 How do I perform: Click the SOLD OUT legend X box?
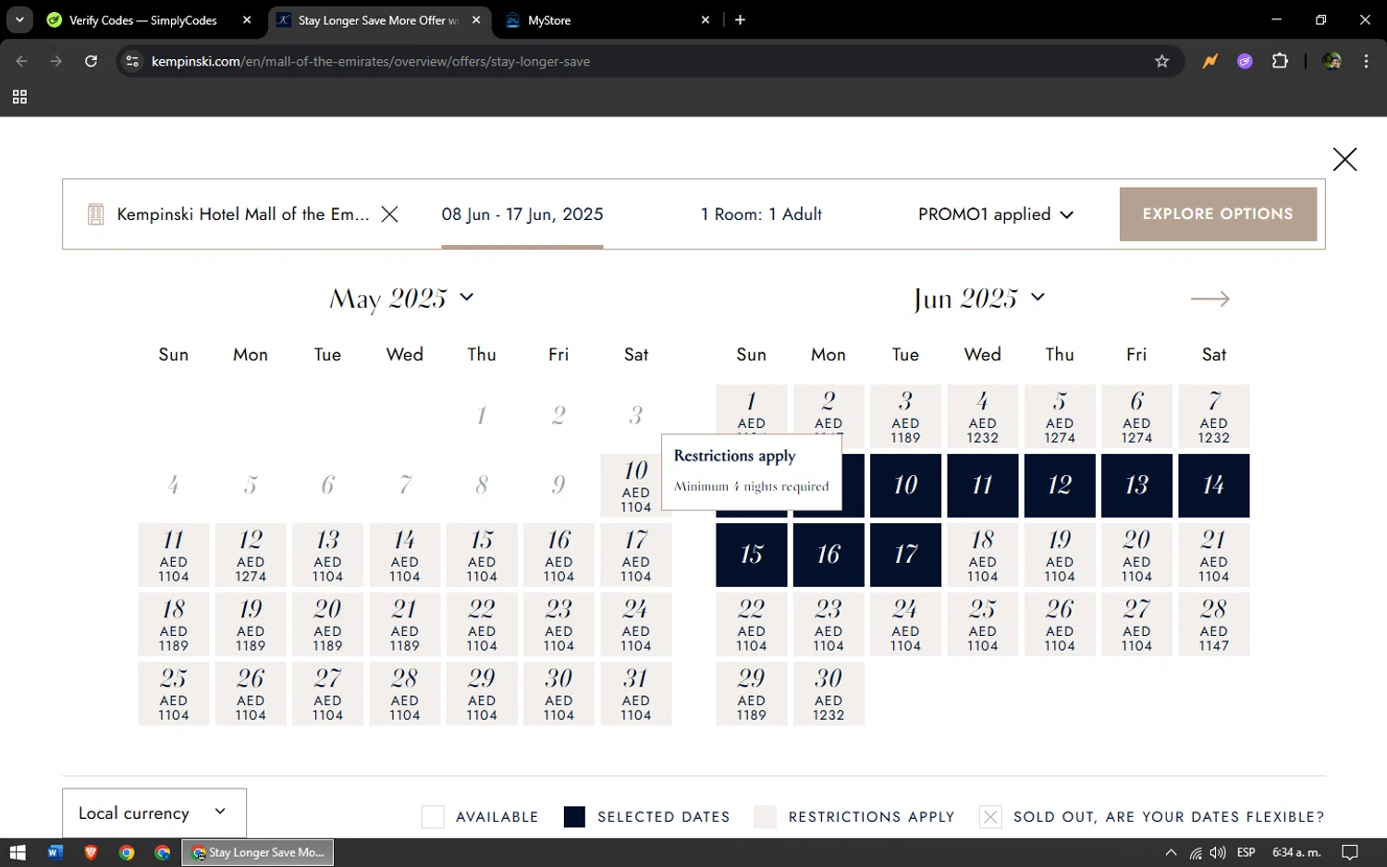click(990, 816)
